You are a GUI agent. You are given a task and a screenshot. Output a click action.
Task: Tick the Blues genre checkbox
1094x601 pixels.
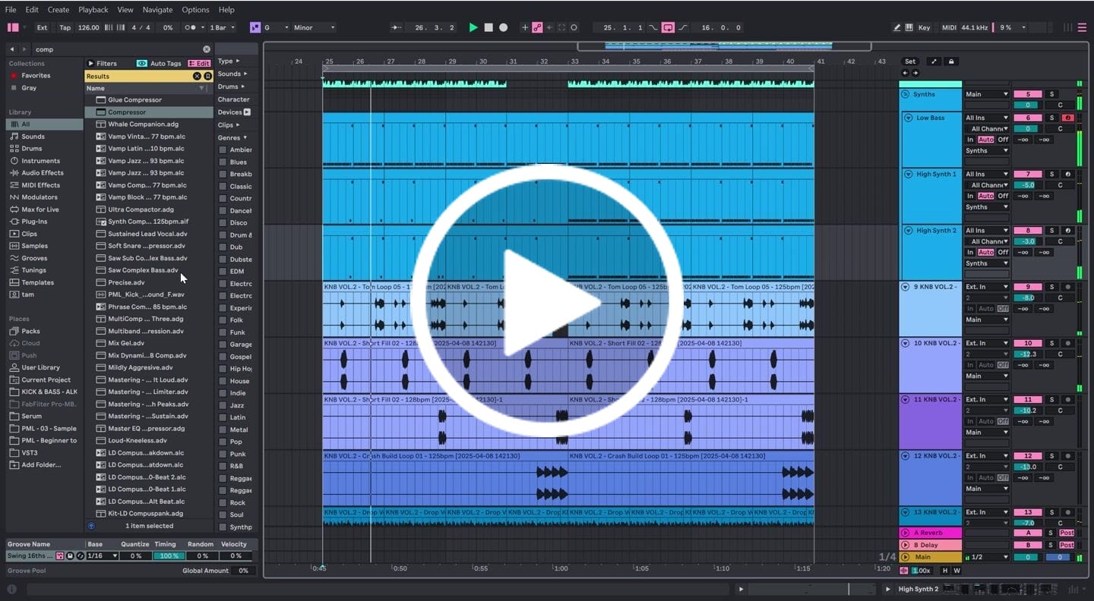pyautogui.click(x=223, y=162)
